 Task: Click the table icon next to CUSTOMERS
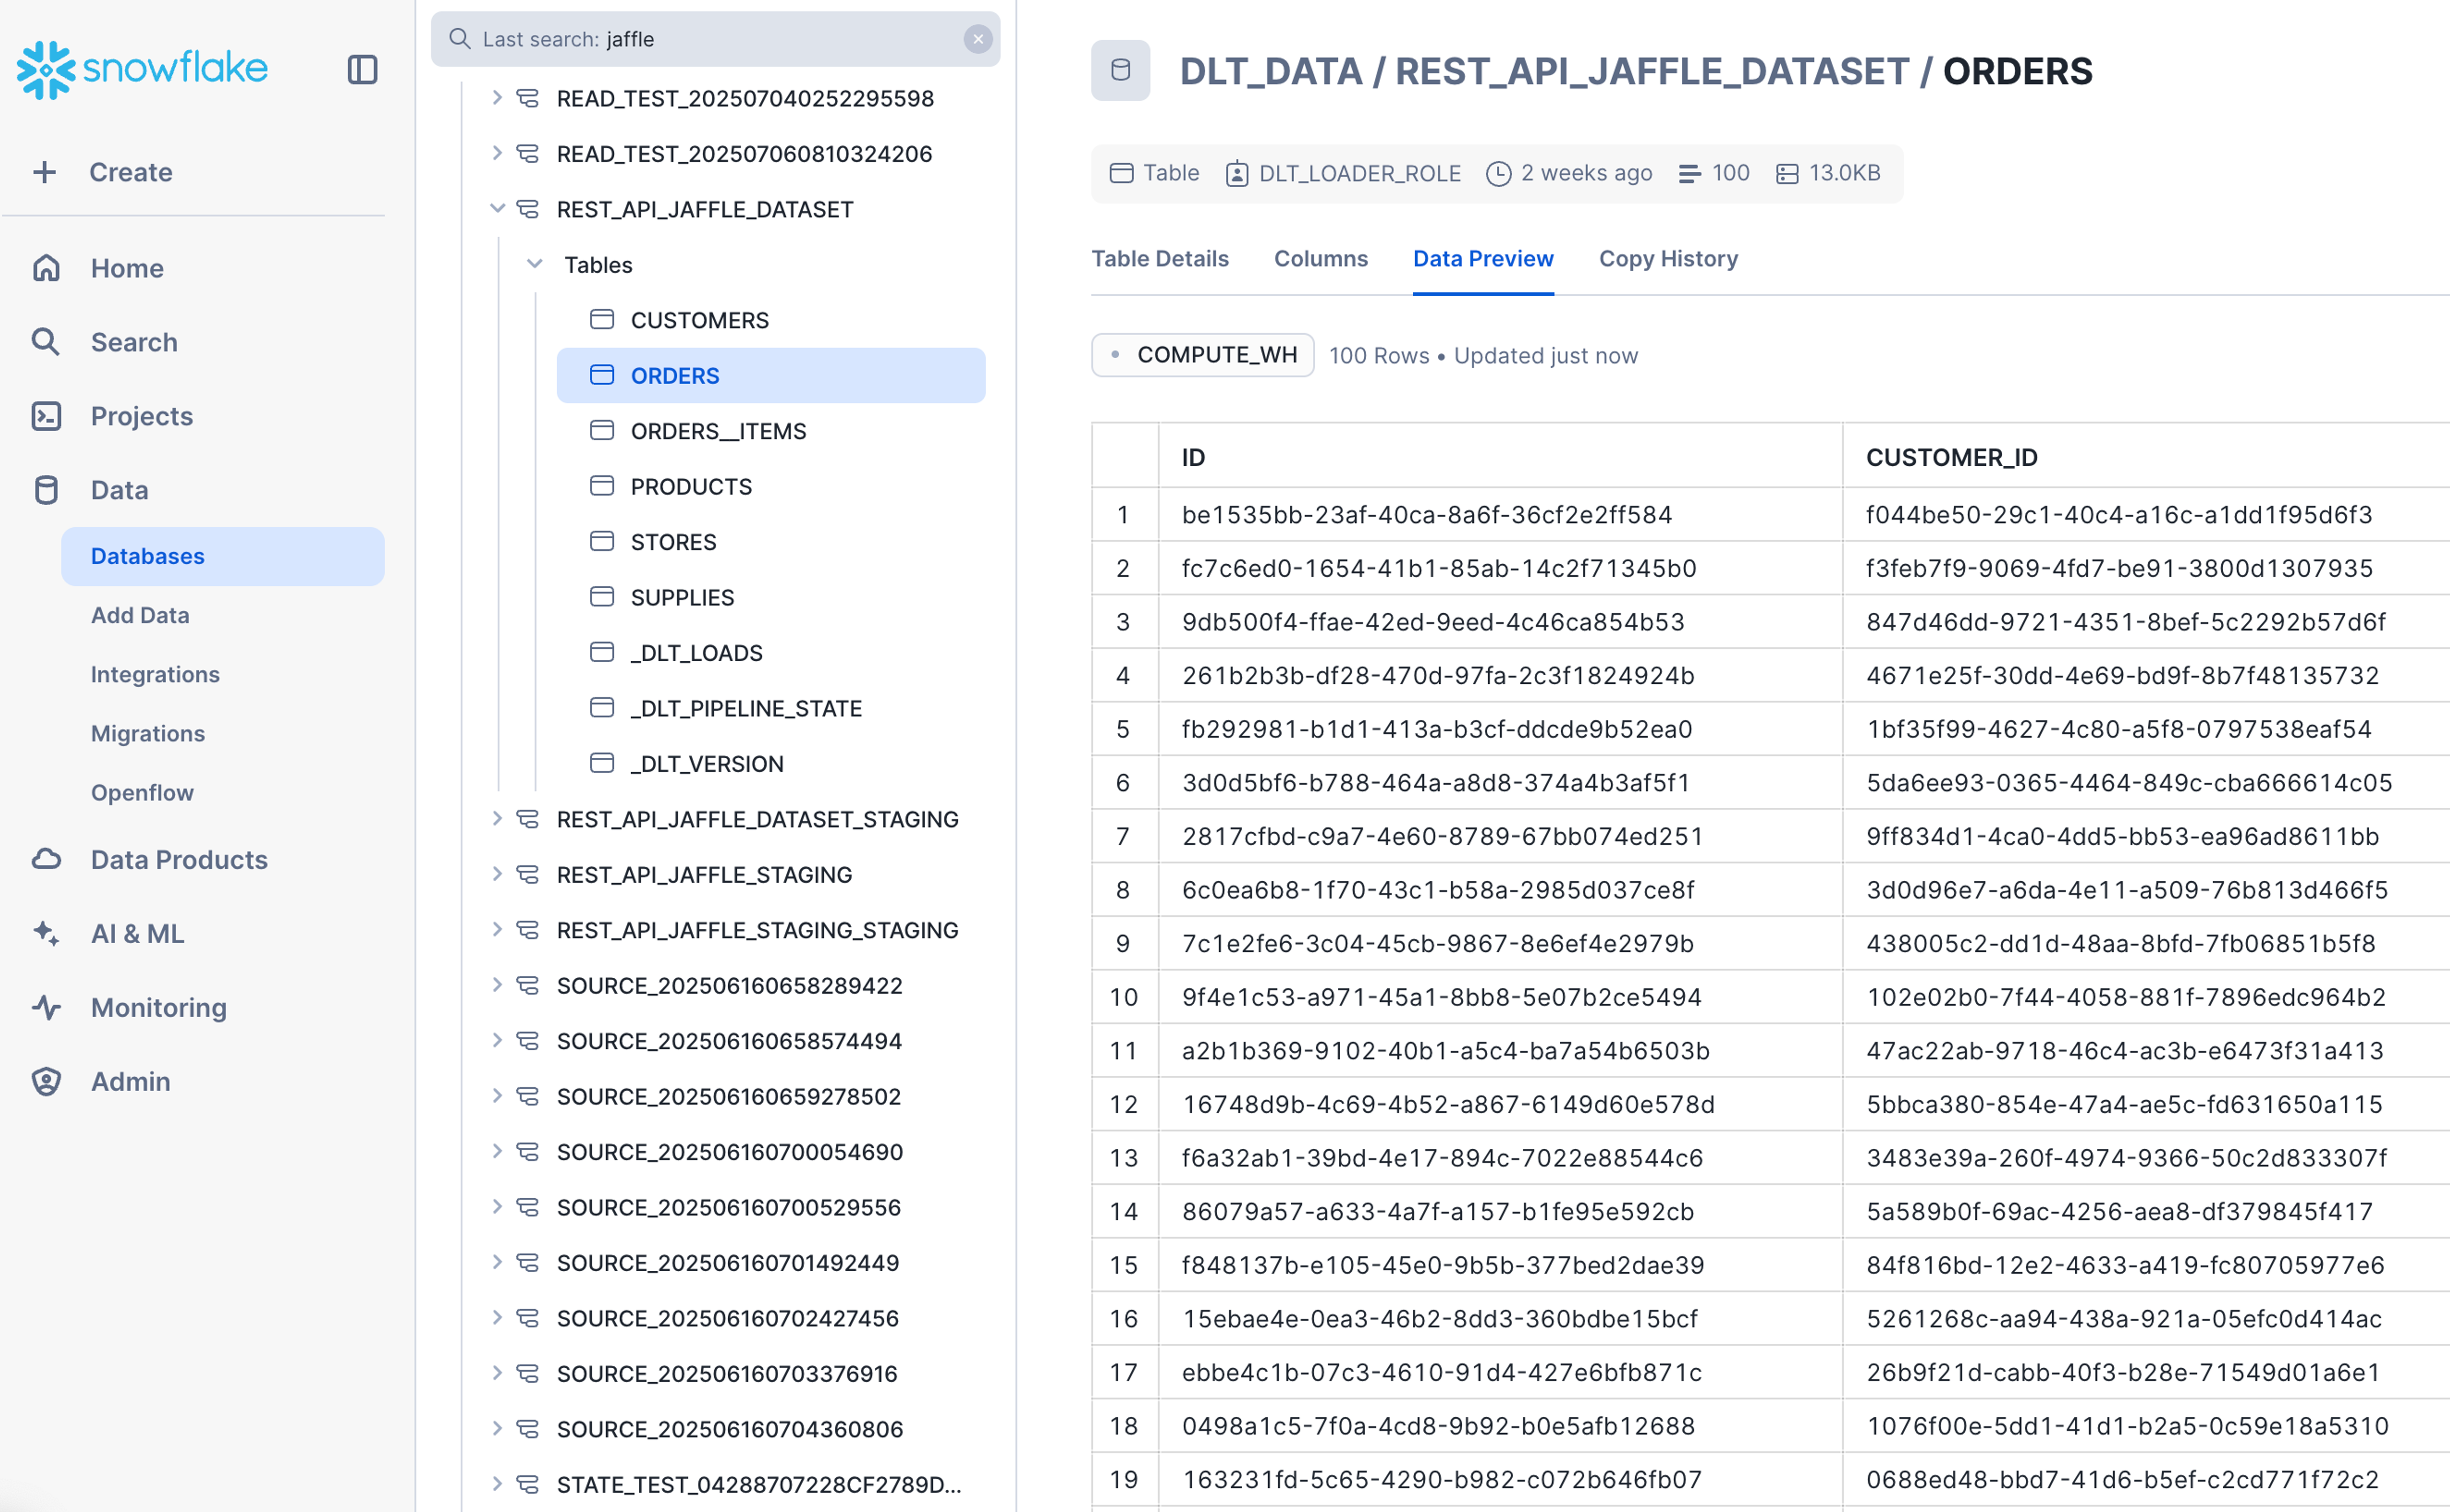602,320
